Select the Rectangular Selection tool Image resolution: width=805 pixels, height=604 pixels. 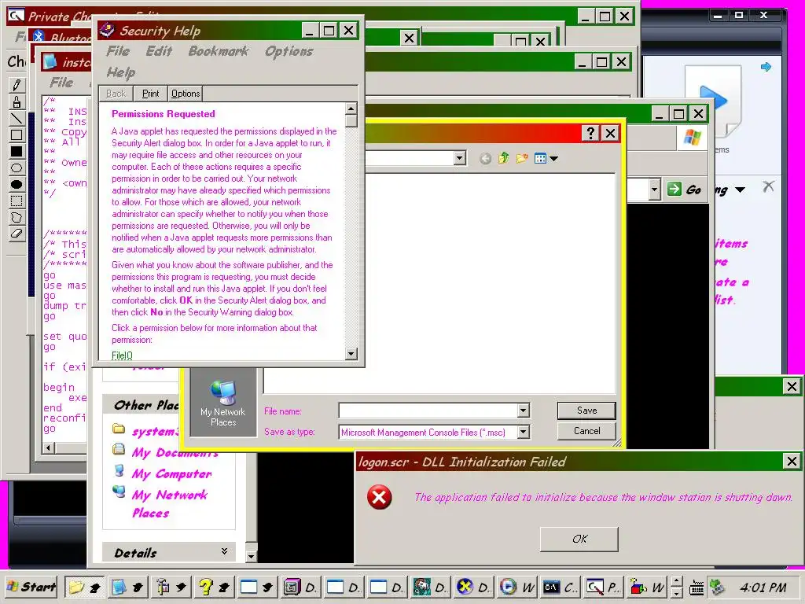(x=17, y=201)
